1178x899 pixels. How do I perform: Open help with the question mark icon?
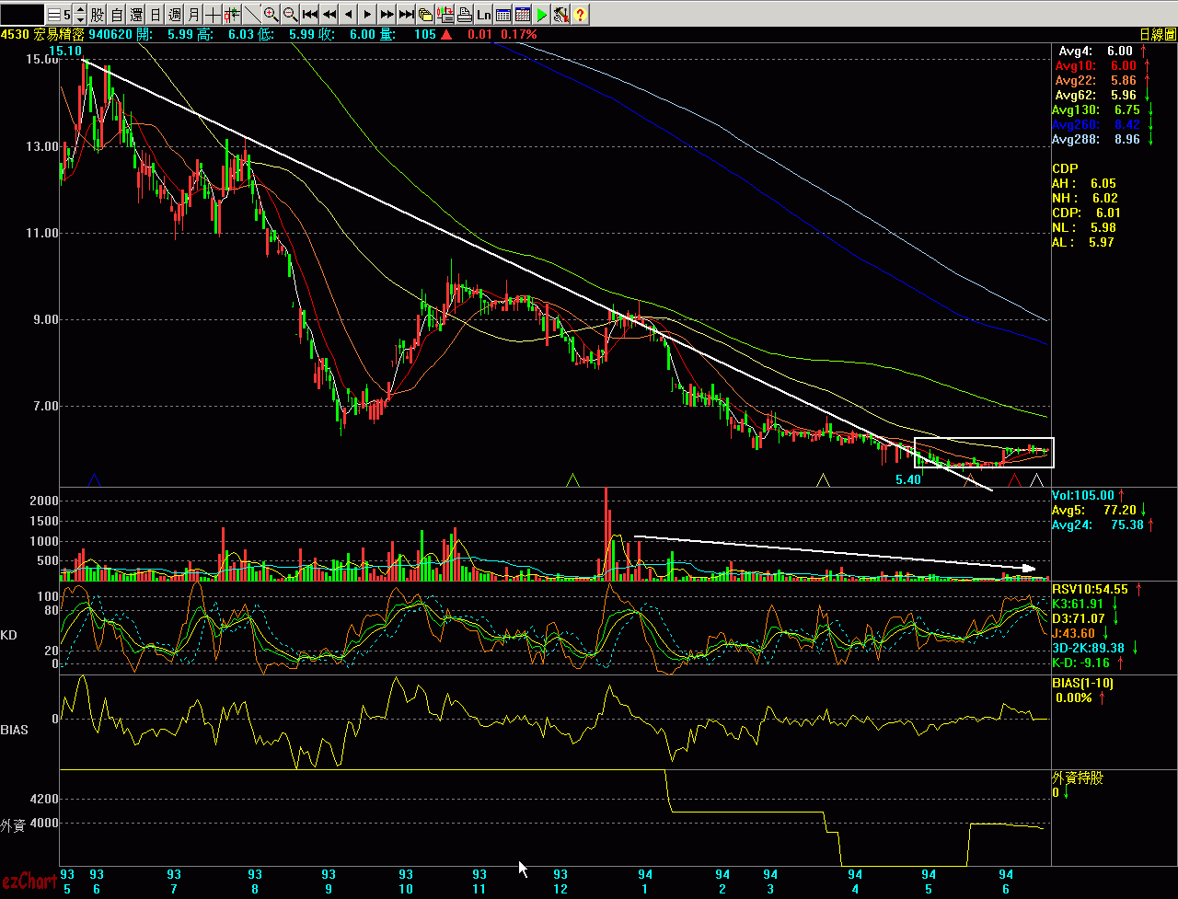581,15
